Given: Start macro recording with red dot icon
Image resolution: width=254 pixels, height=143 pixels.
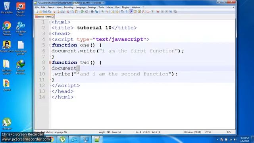Looking at the screenshot, I should pyautogui.click(x=158, y=12).
